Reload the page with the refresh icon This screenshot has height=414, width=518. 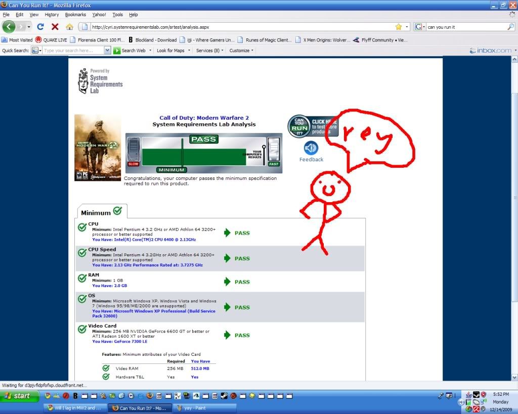click(x=41, y=27)
